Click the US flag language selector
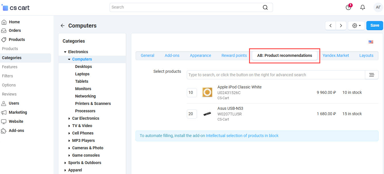 pos(371,42)
